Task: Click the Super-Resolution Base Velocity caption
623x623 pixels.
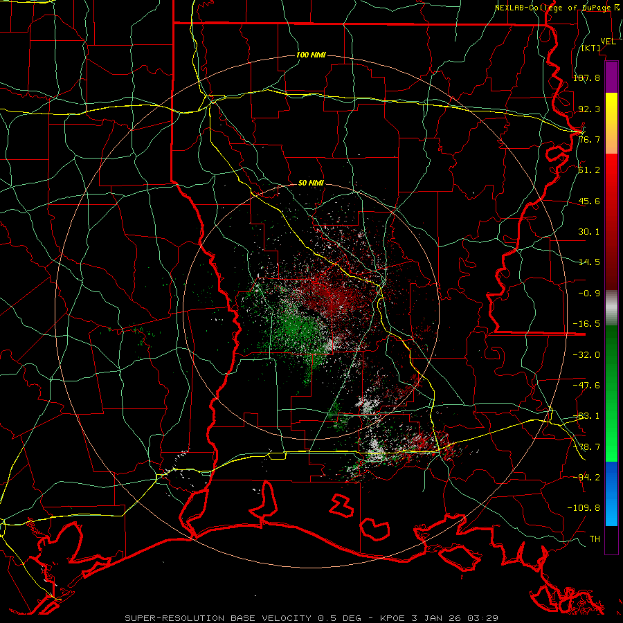Action: pyautogui.click(x=311, y=618)
